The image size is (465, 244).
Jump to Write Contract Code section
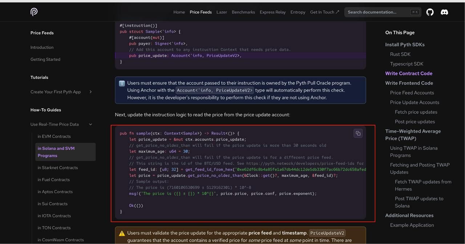pyautogui.click(x=409, y=73)
